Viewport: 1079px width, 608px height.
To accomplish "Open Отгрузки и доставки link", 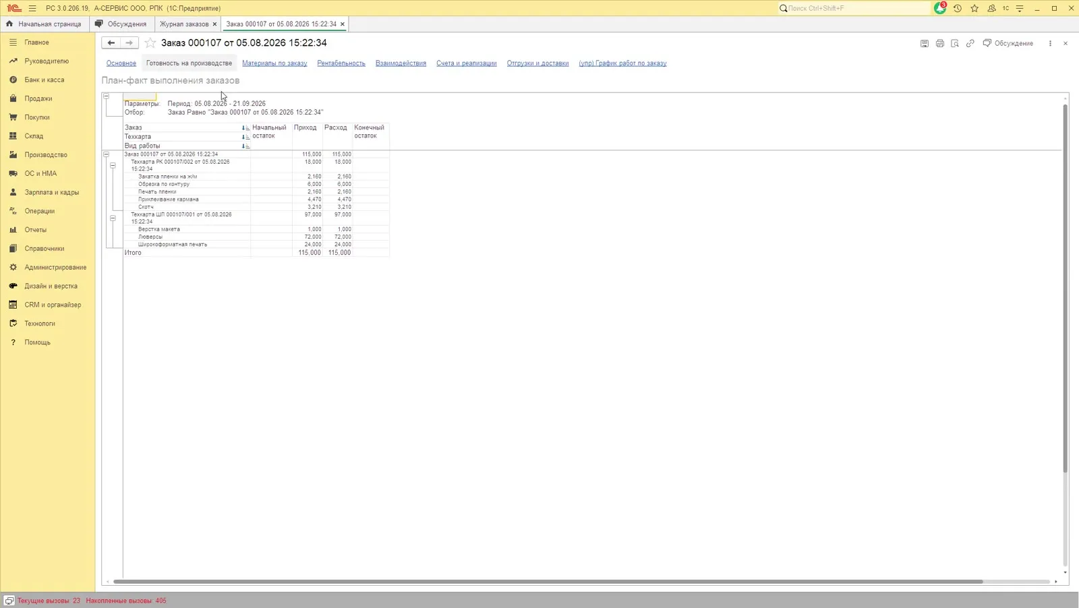I will point(537,63).
